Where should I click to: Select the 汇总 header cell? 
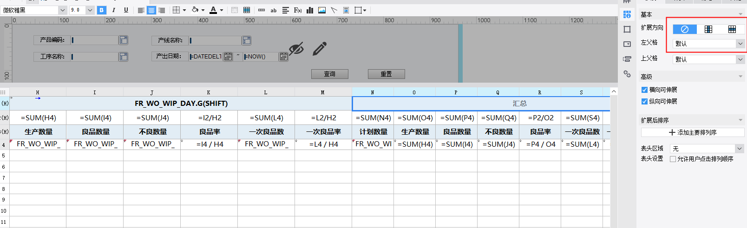(519, 104)
